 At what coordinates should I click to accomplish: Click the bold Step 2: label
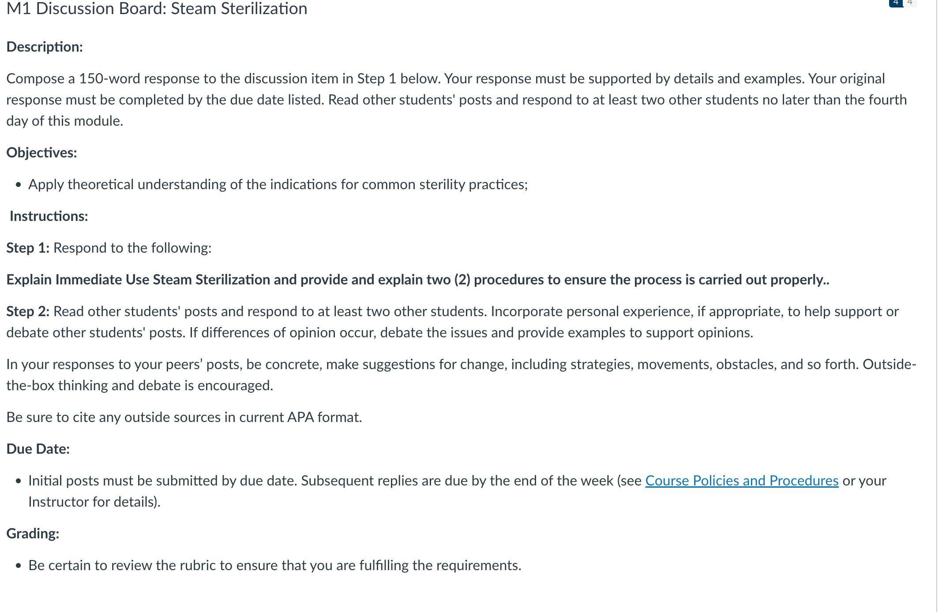click(28, 311)
